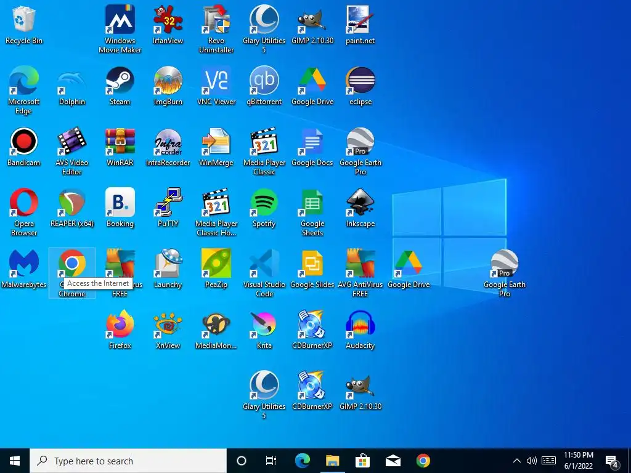Open the InfraRecorder shortcut
This screenshot has width=631, height=473.
(168, 147)
